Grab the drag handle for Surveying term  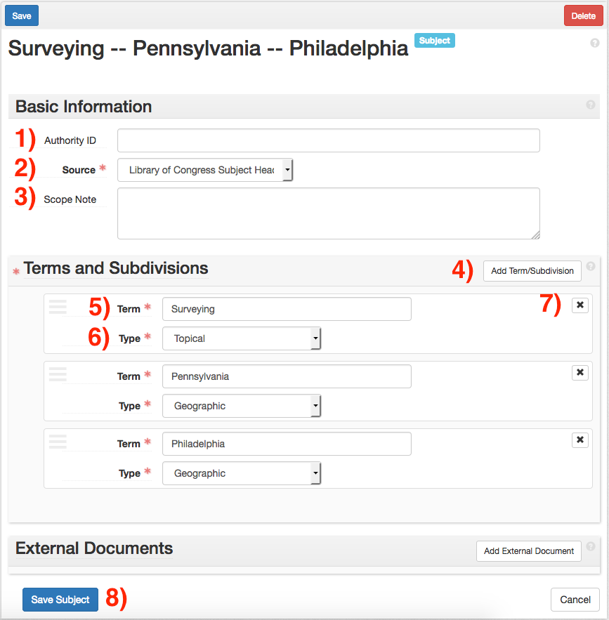pyautogui.click(x=58, y=307)
